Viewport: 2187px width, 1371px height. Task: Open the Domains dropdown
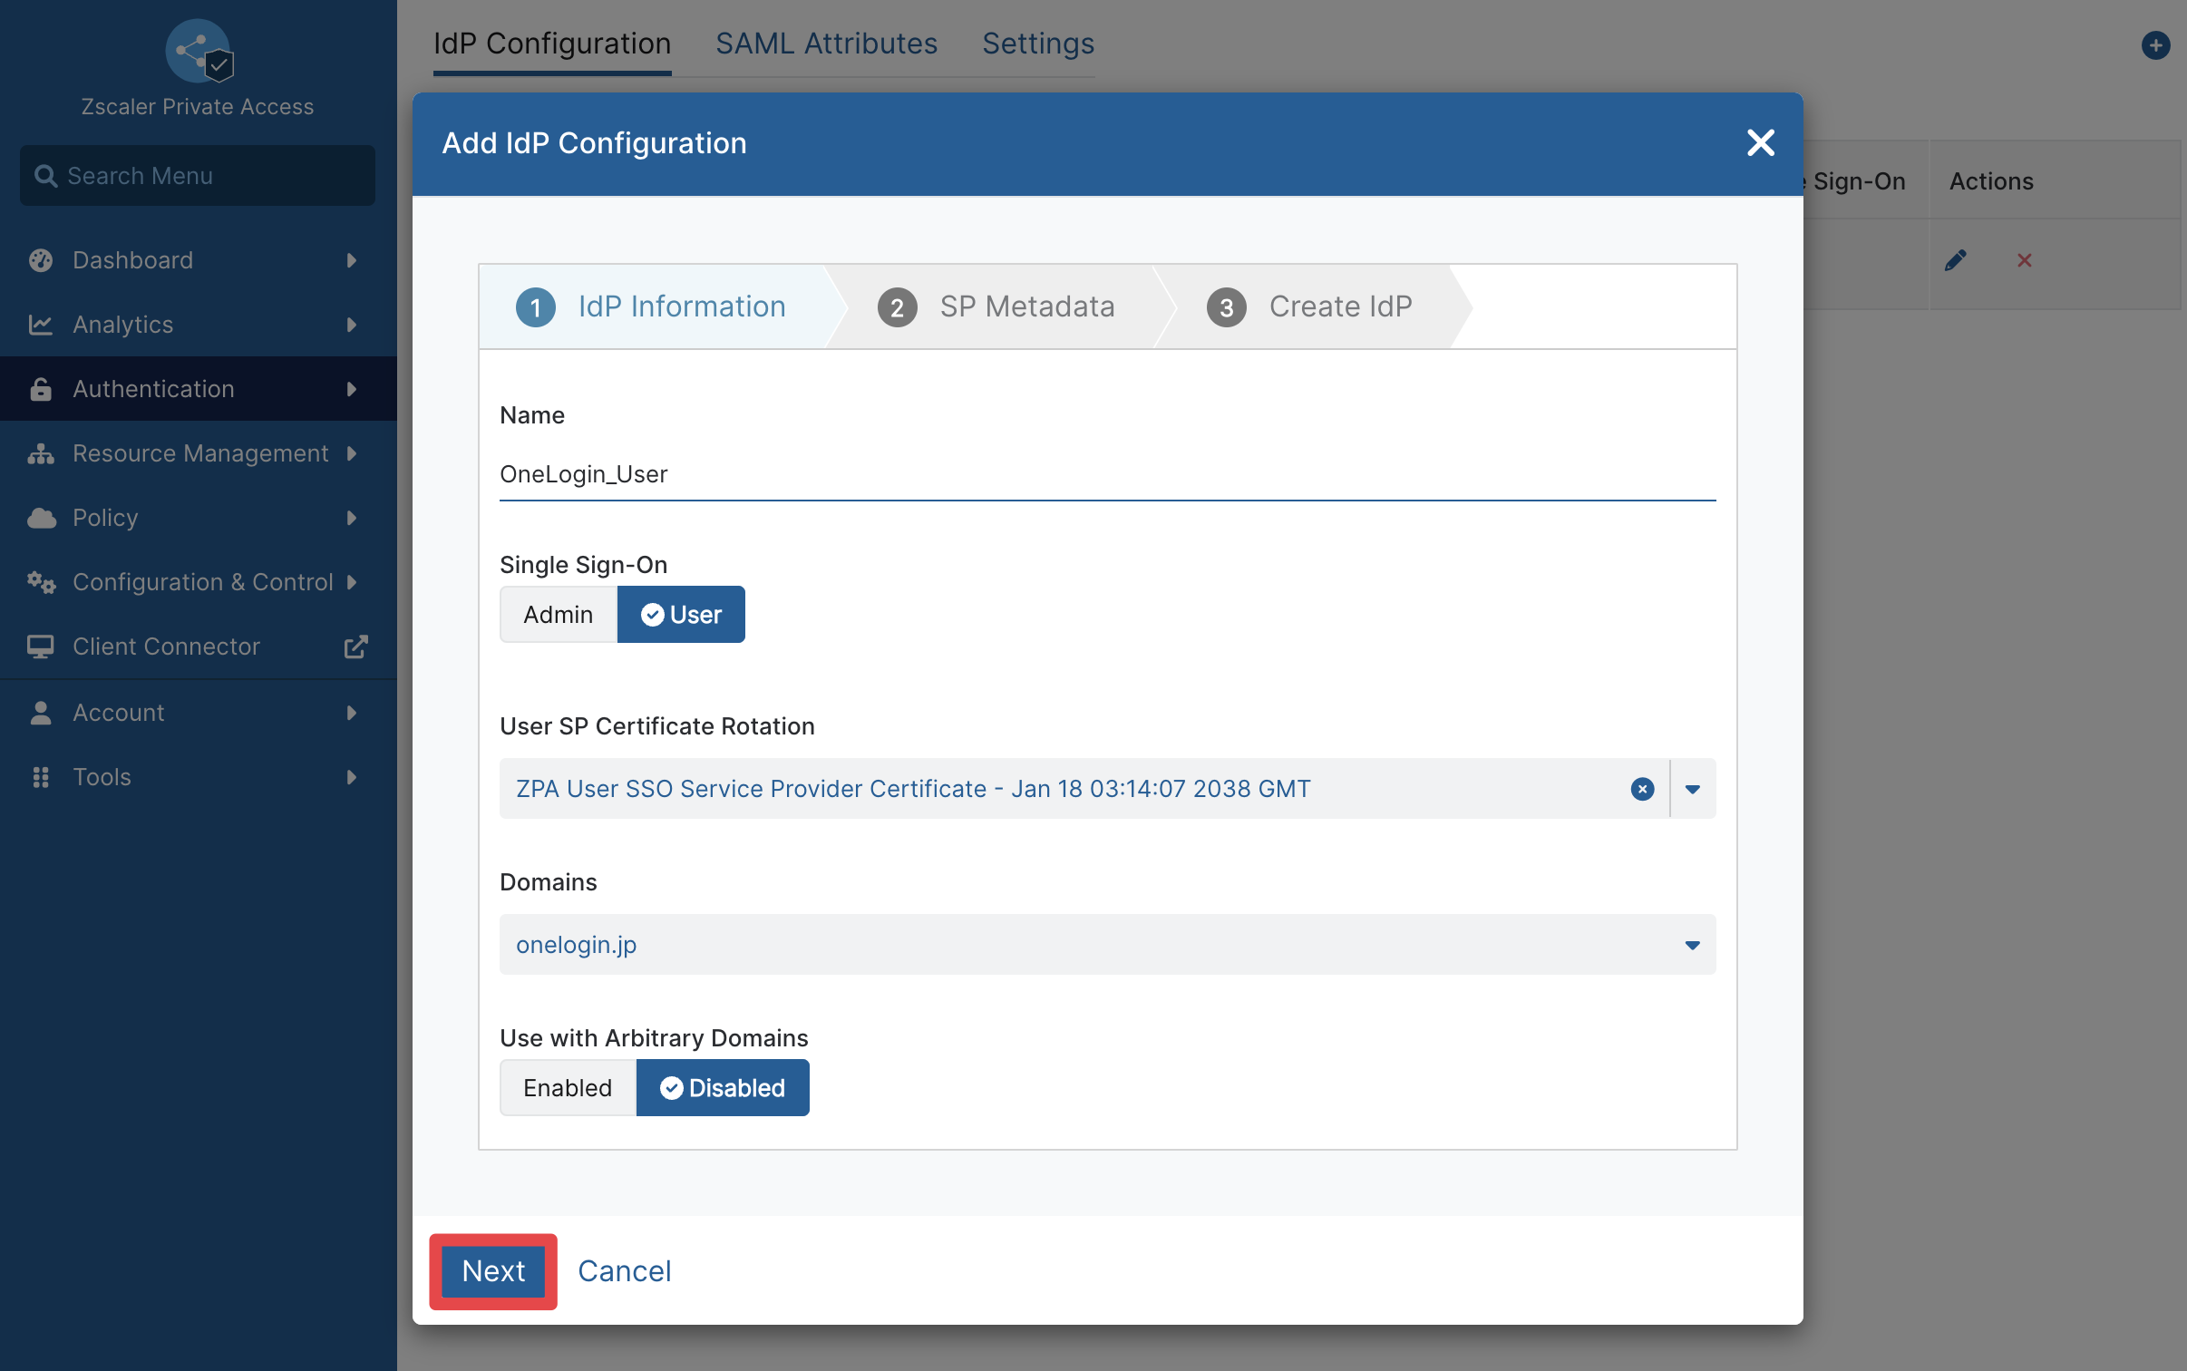pos(1107,945)
